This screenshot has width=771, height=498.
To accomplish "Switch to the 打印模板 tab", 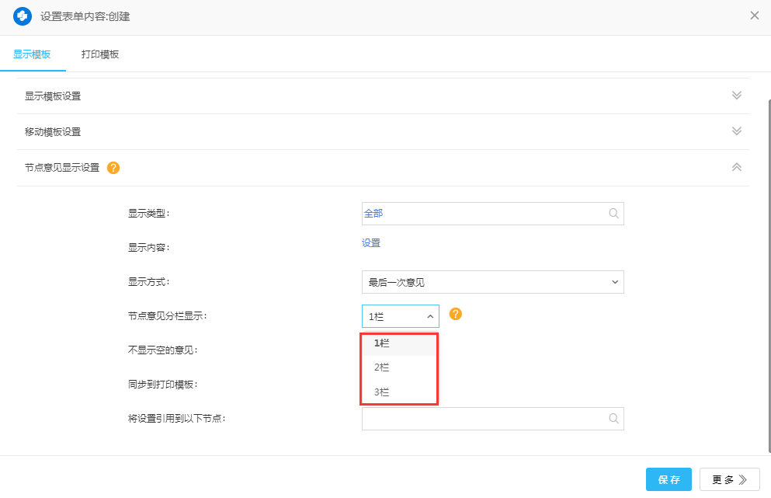I will 100,54.
